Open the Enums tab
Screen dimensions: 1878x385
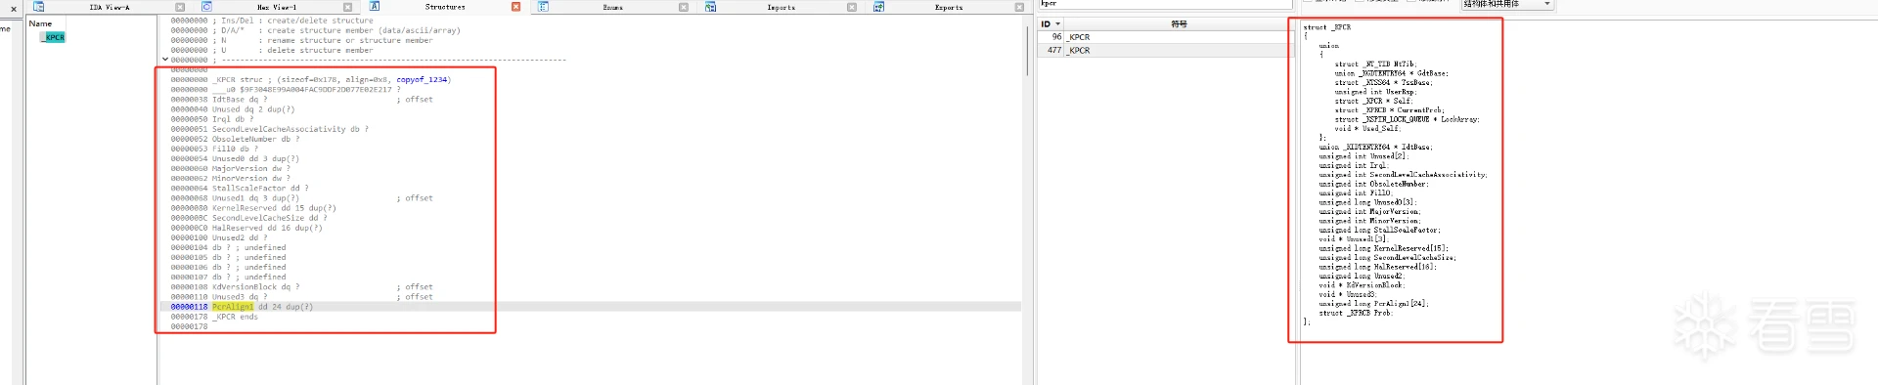tap(612, 7)
